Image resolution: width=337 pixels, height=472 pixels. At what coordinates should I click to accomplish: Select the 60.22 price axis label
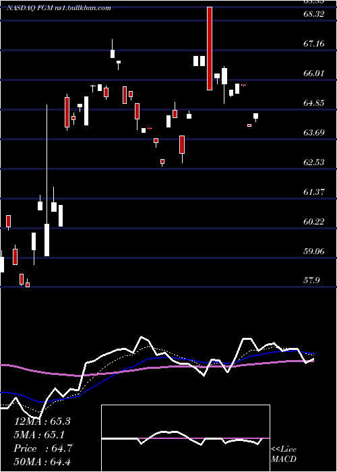tap(314, 222)
